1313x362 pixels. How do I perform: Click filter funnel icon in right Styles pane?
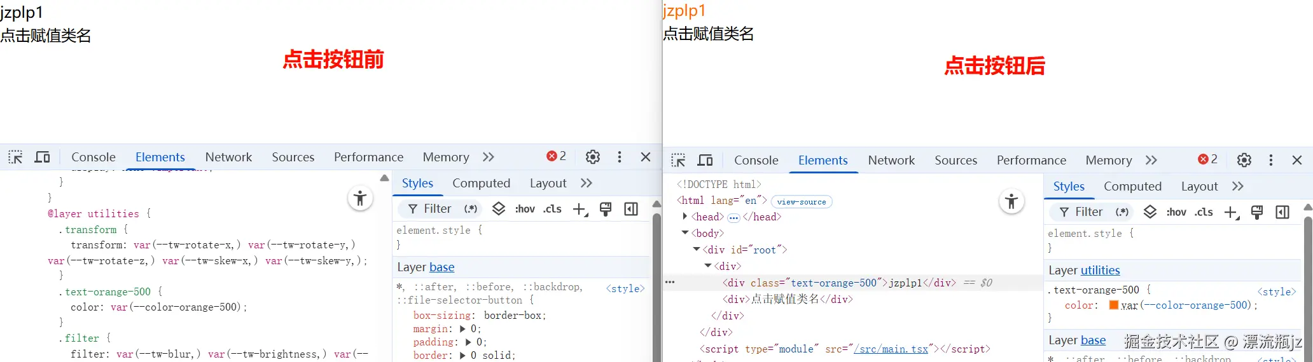pyautogui.click(x=1064, y=212)
